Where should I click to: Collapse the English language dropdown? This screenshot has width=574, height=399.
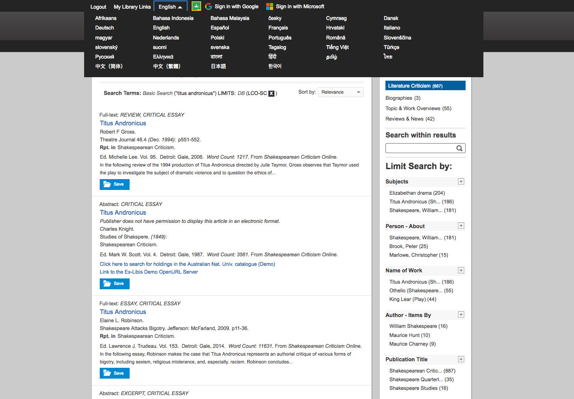pyautogui.click(x=170, y=7)
